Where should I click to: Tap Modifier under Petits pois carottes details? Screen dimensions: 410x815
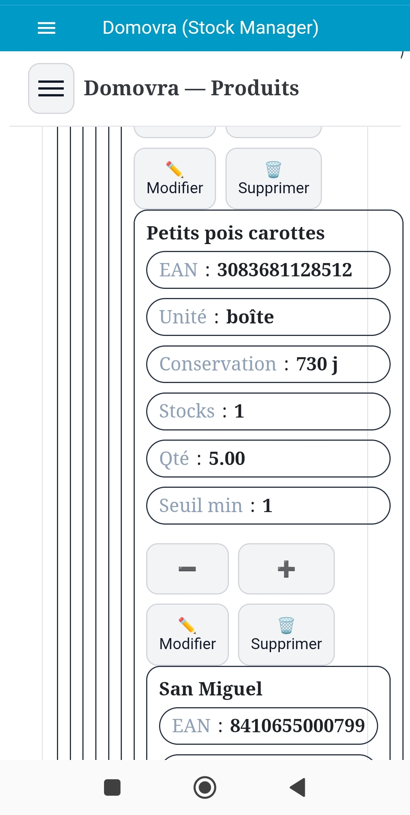pos(187,634)
